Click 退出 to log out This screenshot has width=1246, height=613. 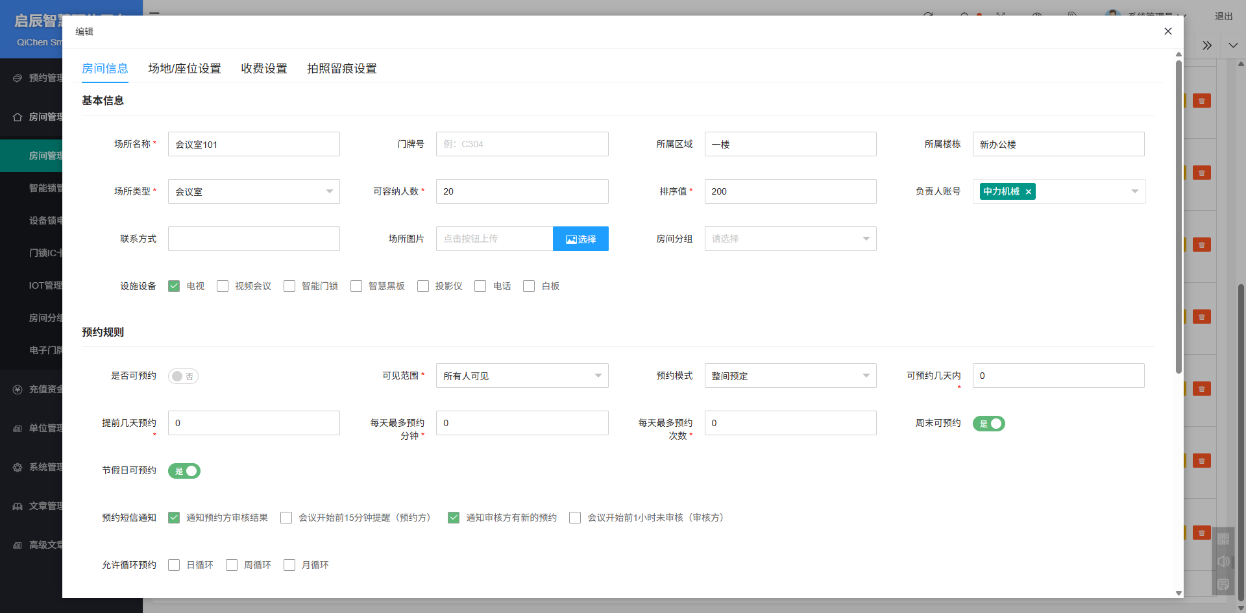pyautogui.click(x=1223, y=16)
